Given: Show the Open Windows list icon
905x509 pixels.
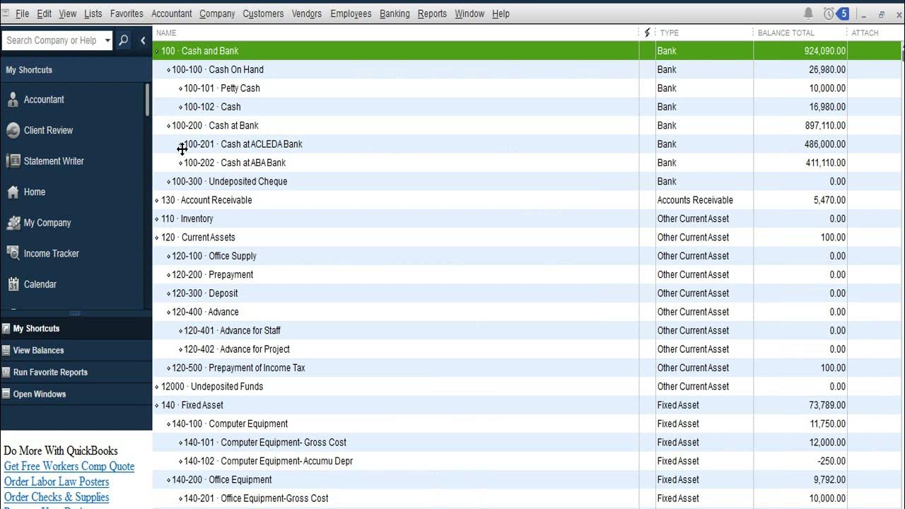Looking at the screenshot, I should tap(6, 394).
